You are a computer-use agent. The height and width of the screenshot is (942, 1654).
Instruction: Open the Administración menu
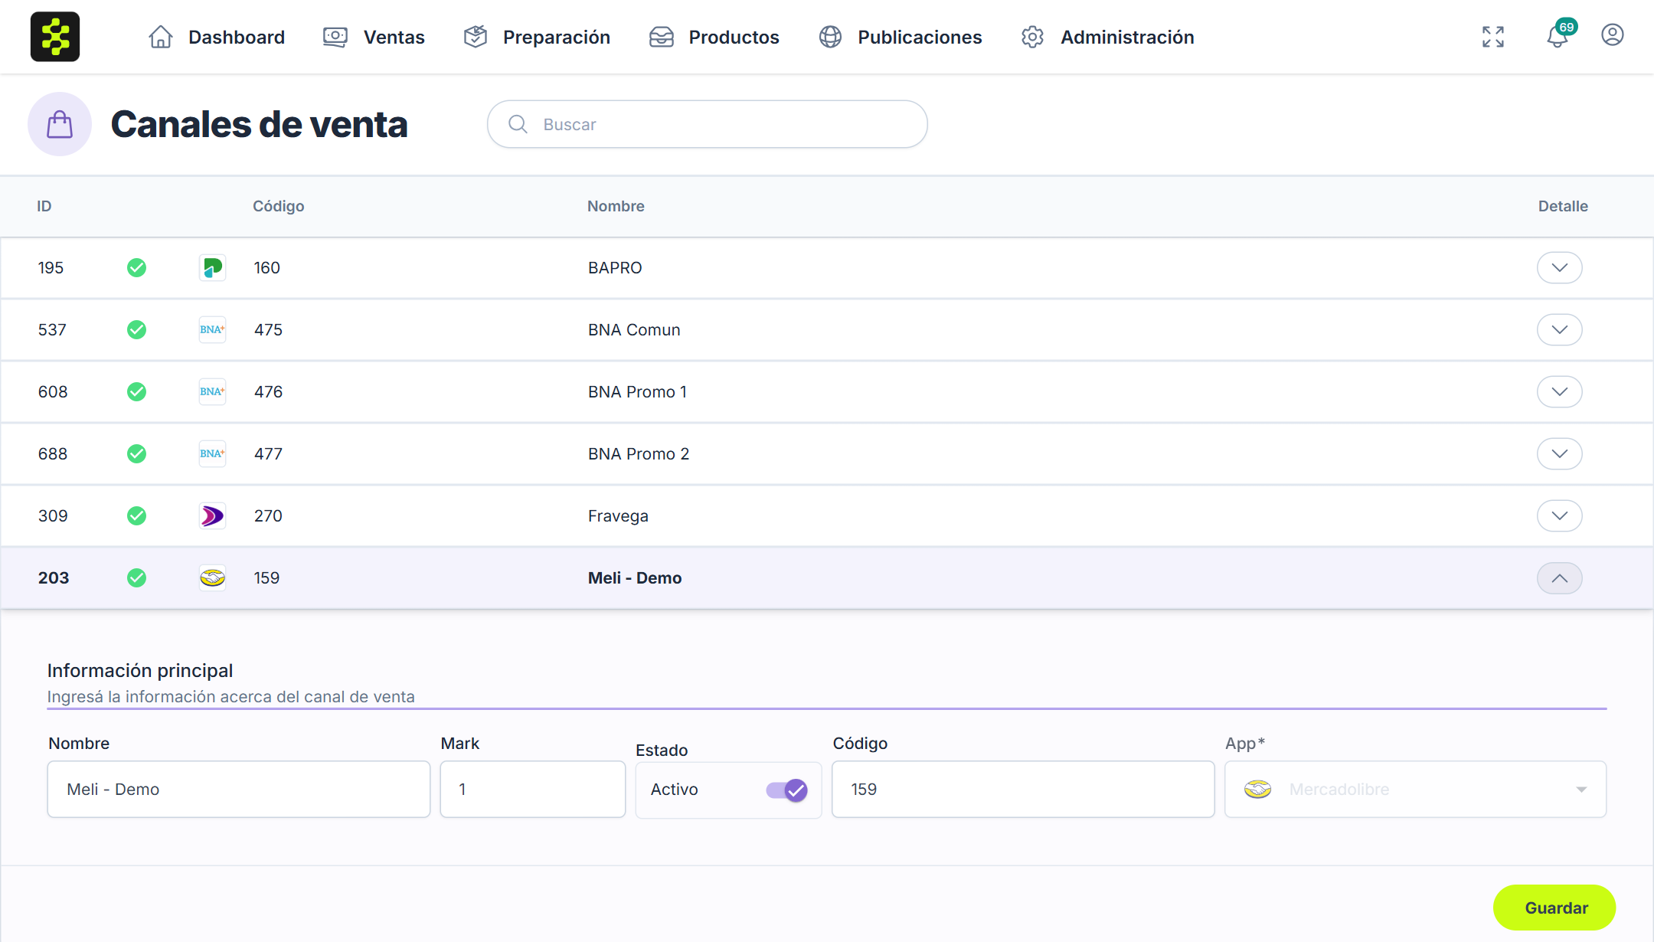(x=1107, y=37)
